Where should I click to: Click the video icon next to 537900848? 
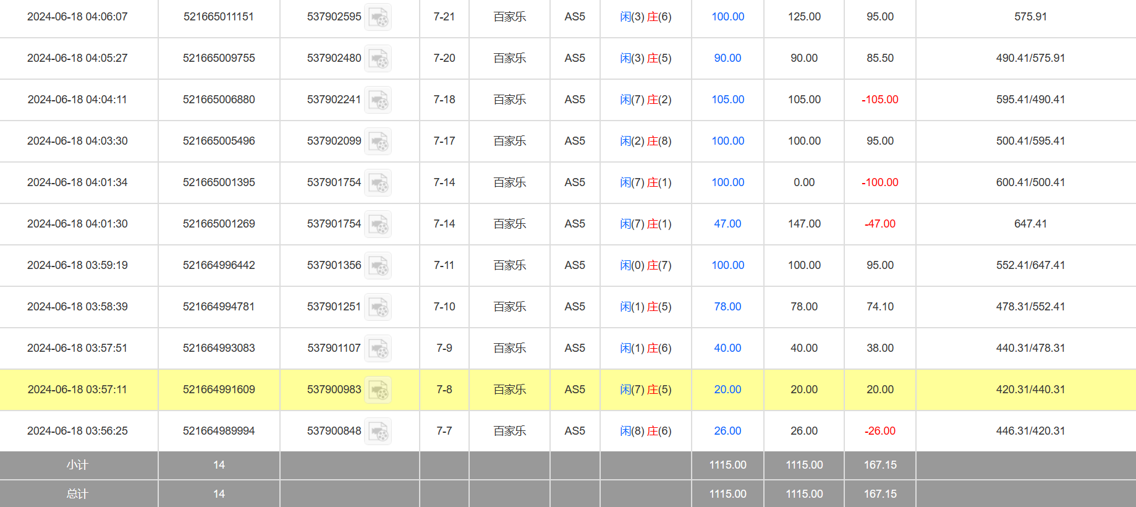378,432
